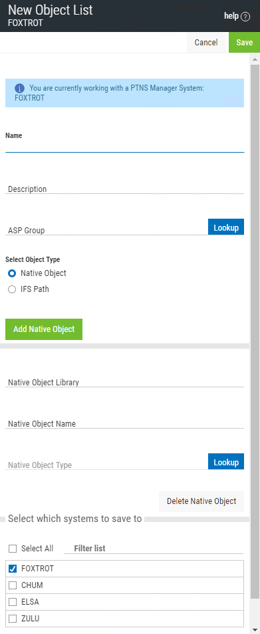Screen dimensions: 260x634
Task: Click the 'New Object List' title
Action: pos(51,9)
